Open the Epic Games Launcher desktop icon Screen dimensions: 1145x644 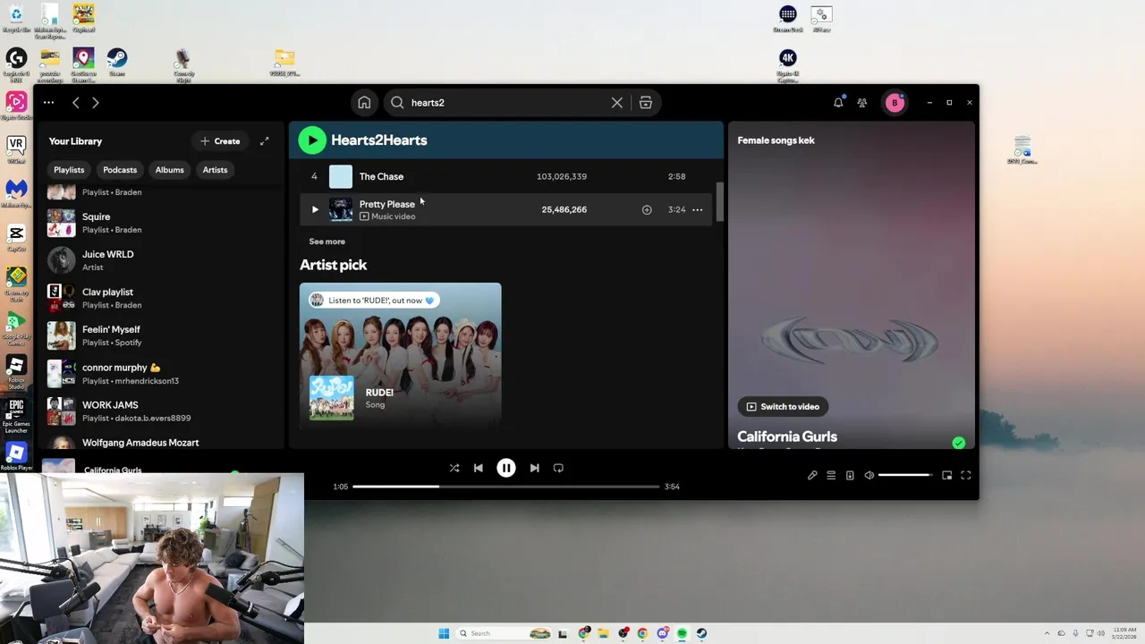pyautogui.click(x=16, y=415)
